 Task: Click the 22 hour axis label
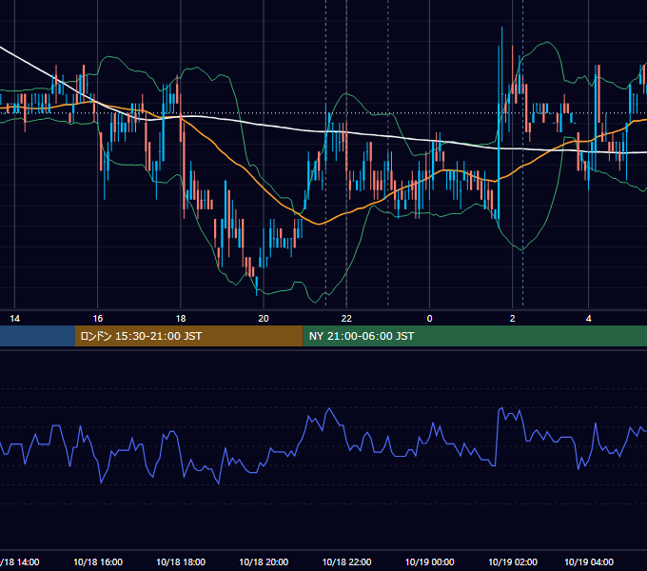(346, 319)
